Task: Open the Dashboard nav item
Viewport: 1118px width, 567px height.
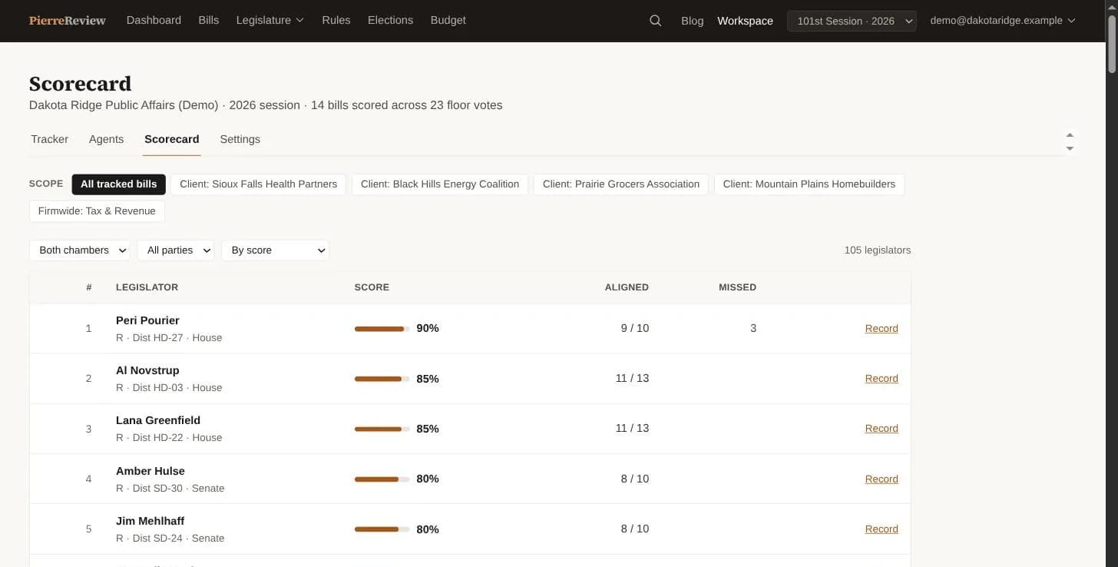Action: pyautogui.click(x=154, y=21)
